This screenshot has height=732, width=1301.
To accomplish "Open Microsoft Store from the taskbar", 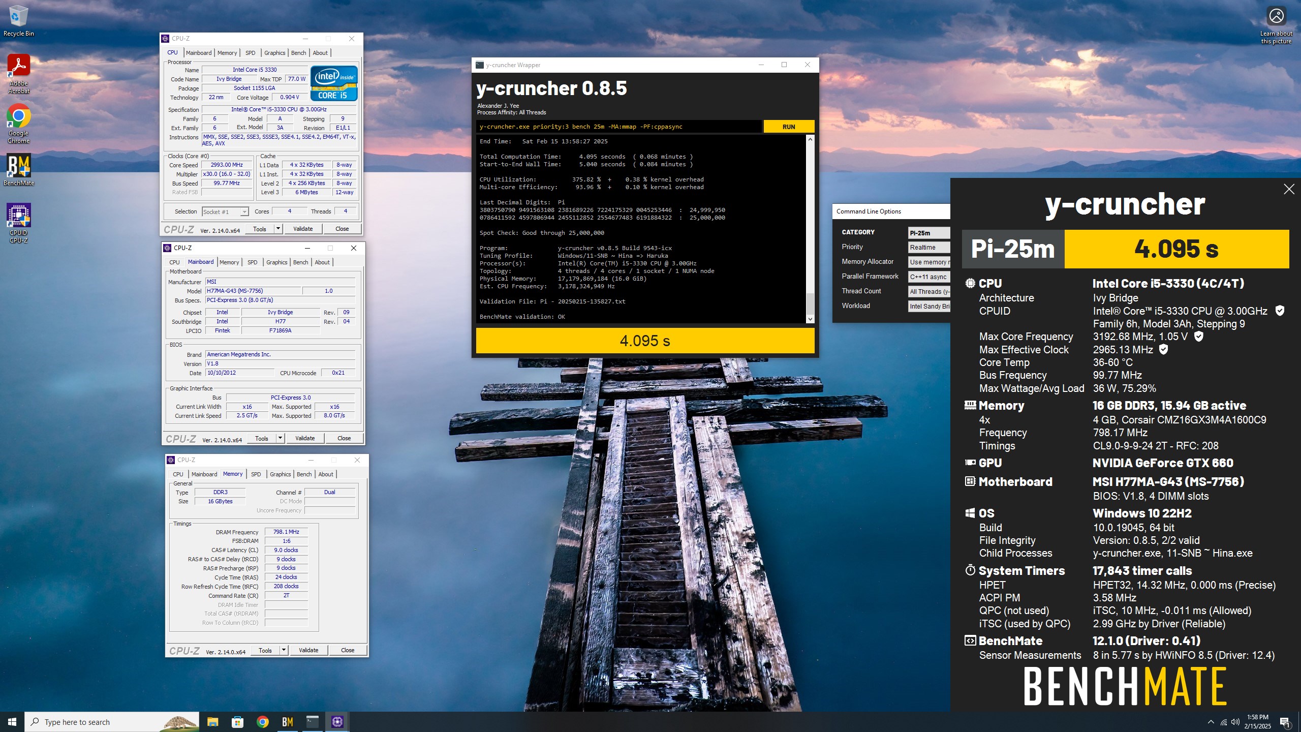I will click(x=237, y=722).
